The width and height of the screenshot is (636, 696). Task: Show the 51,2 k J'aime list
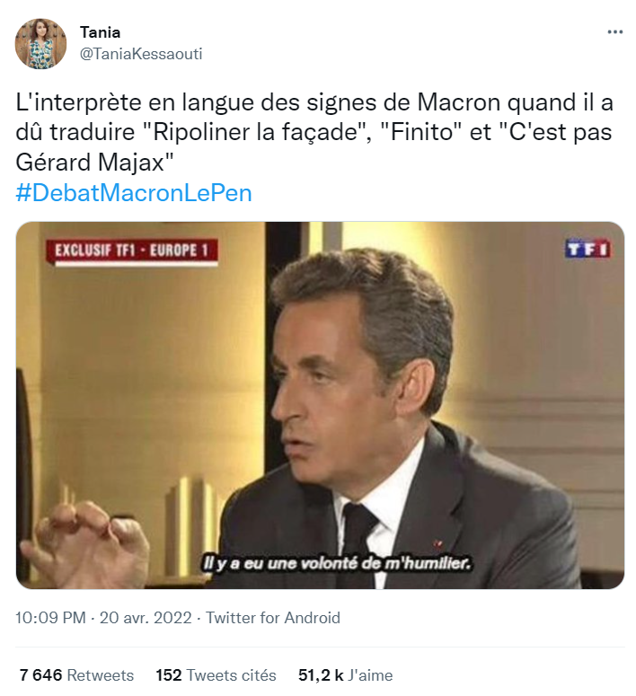click(x=346, y=675)
